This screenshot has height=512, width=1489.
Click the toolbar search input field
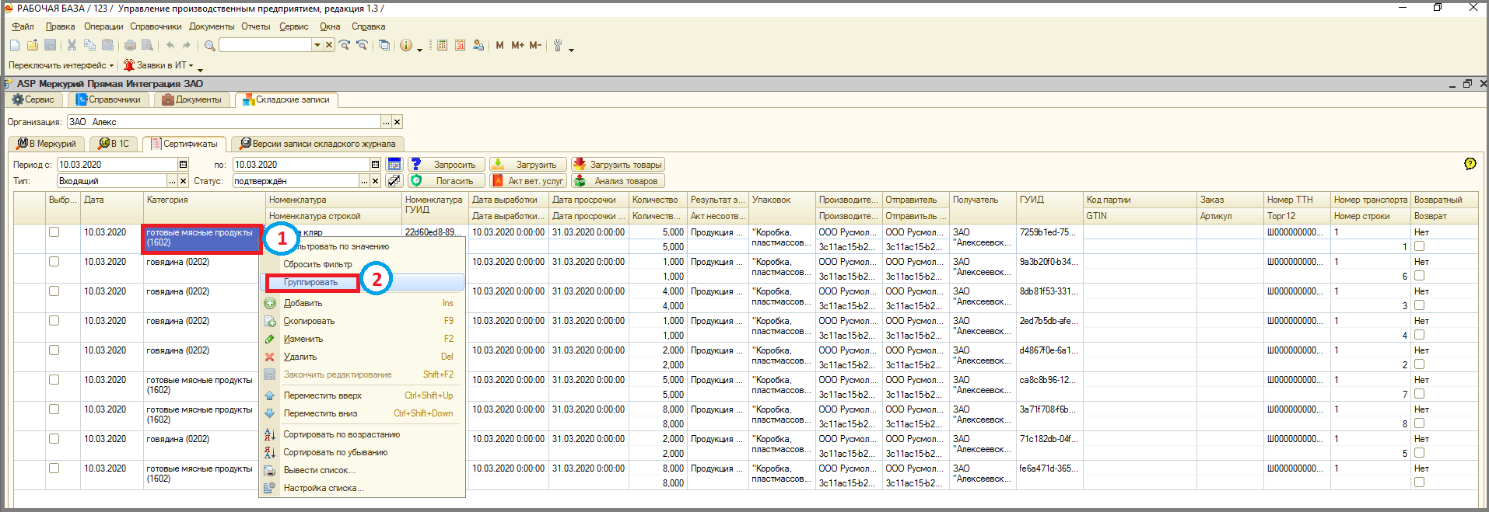tap(265, 45)
